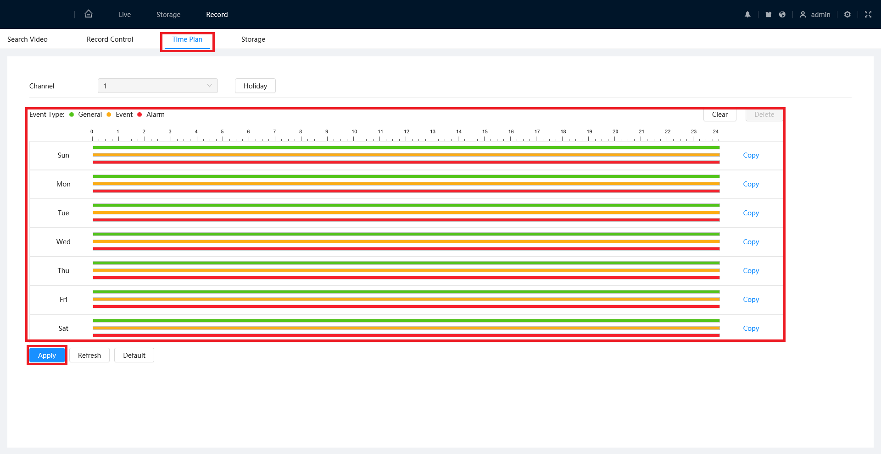Open the admin user account menu

tap(815, 14)
